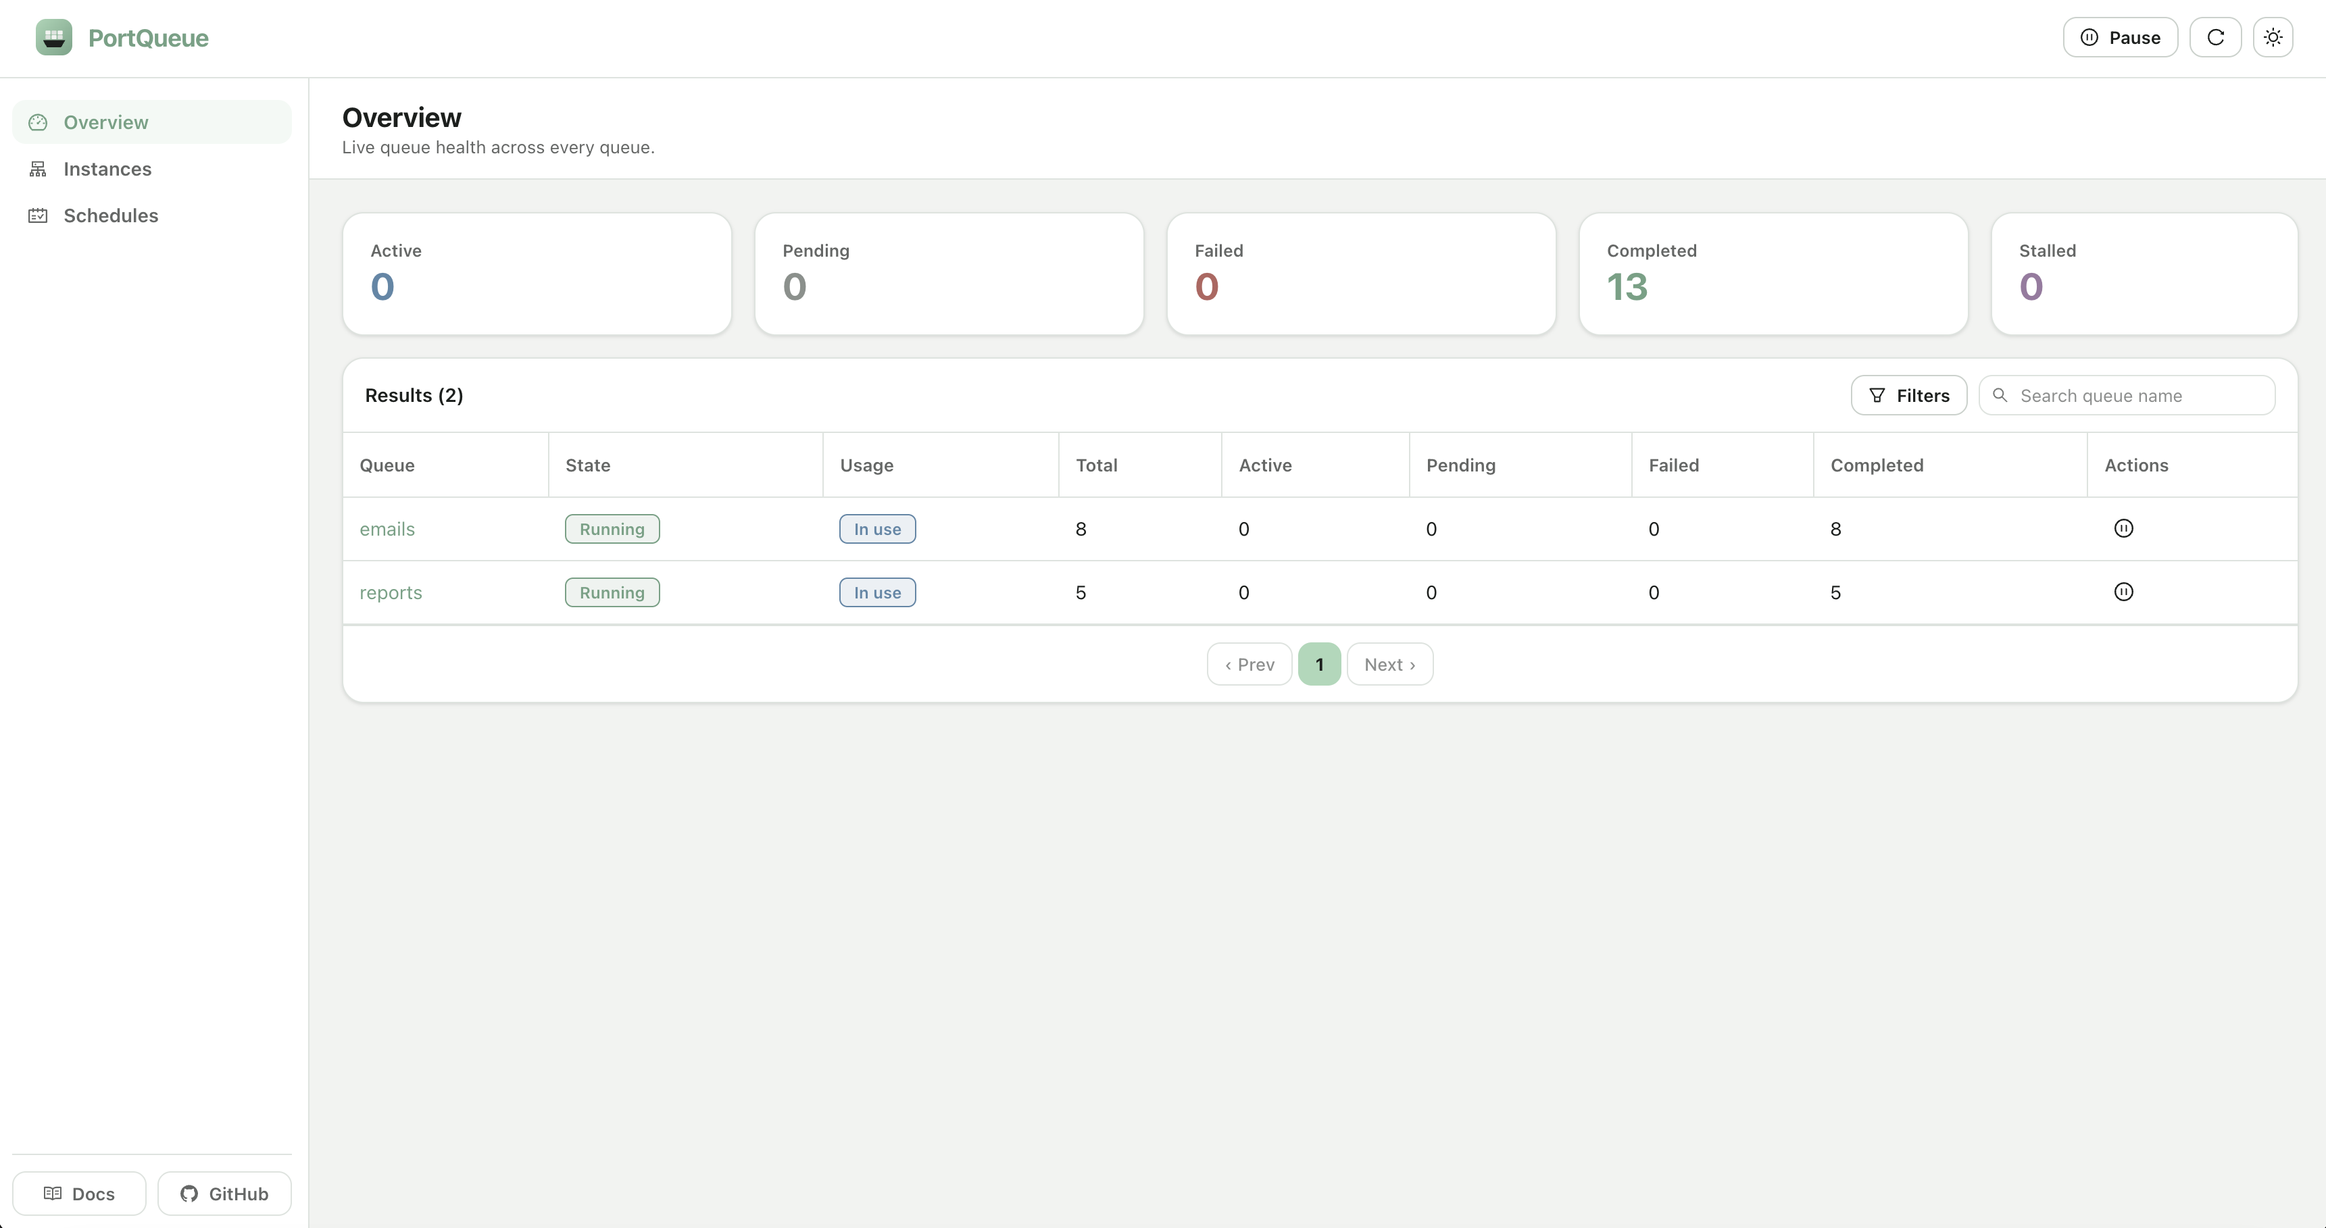Image resolution: width=2326 pixels, height=1228 pixels.
Task: Click the Running badge for reports
Action: pos(612,592)
